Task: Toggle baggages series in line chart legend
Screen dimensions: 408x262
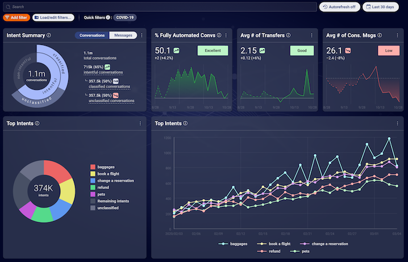Action: coord(233,244)
